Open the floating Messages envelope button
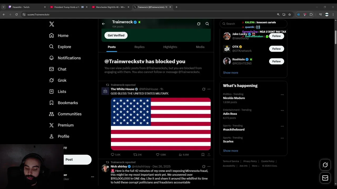The image size is (337, 189). point(325,178)
